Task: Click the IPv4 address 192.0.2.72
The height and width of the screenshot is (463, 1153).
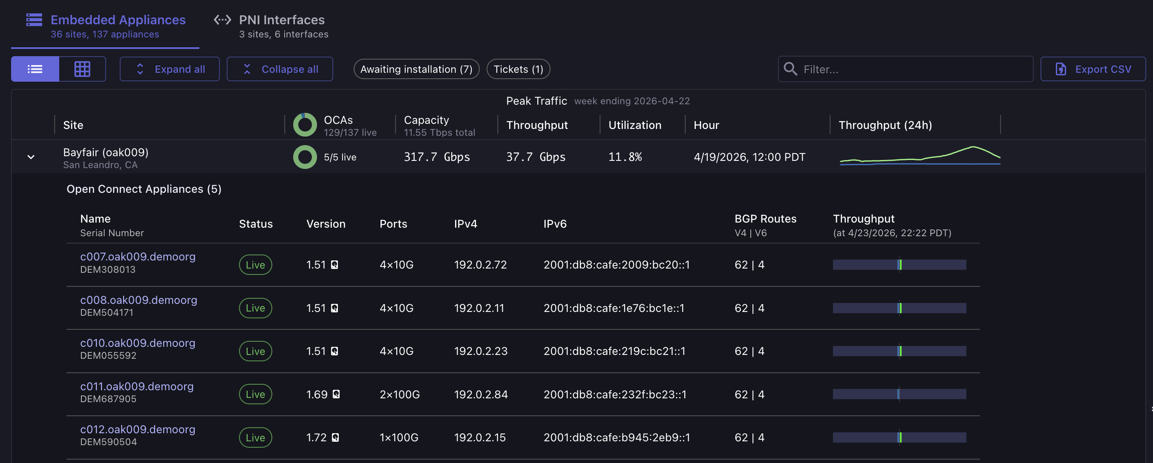Action: [x=480, y=265]
